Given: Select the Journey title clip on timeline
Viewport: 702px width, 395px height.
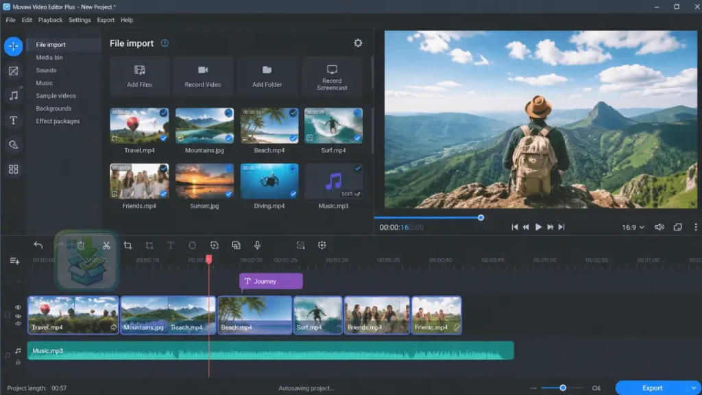Looking at the screenshot, I should (x=271, y=281).
